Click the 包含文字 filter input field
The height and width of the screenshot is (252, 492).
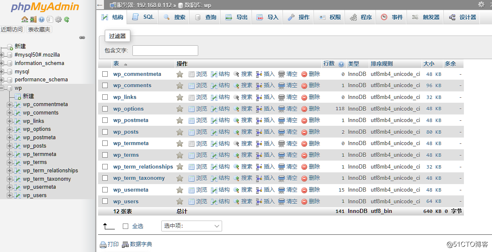[165, 50]
